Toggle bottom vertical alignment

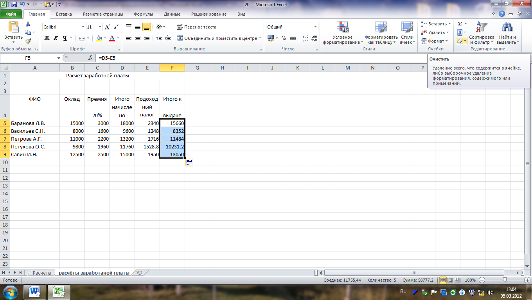[147, 27]
